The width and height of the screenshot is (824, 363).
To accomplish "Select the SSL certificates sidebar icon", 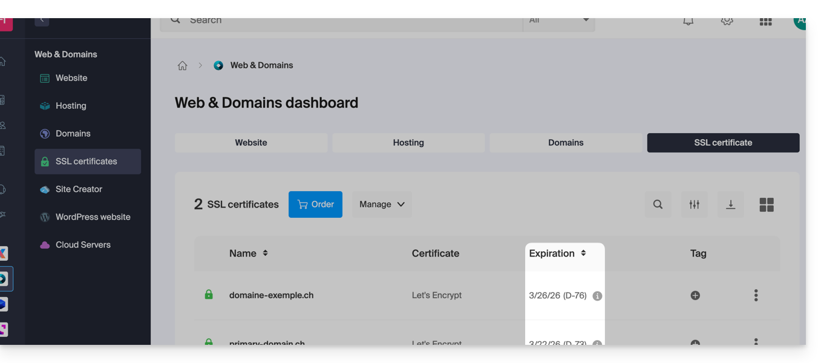I will click(x=45, y=161).
